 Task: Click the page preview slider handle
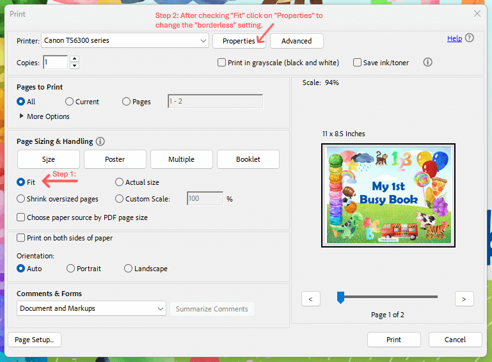coord(340,297)
